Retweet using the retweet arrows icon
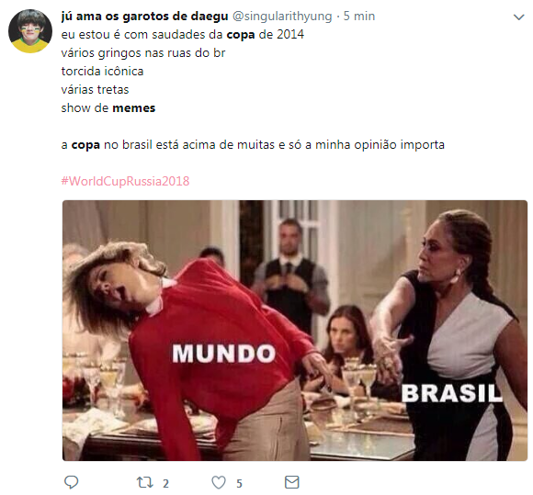The image size is (533, 495). [x=145, y=482]
